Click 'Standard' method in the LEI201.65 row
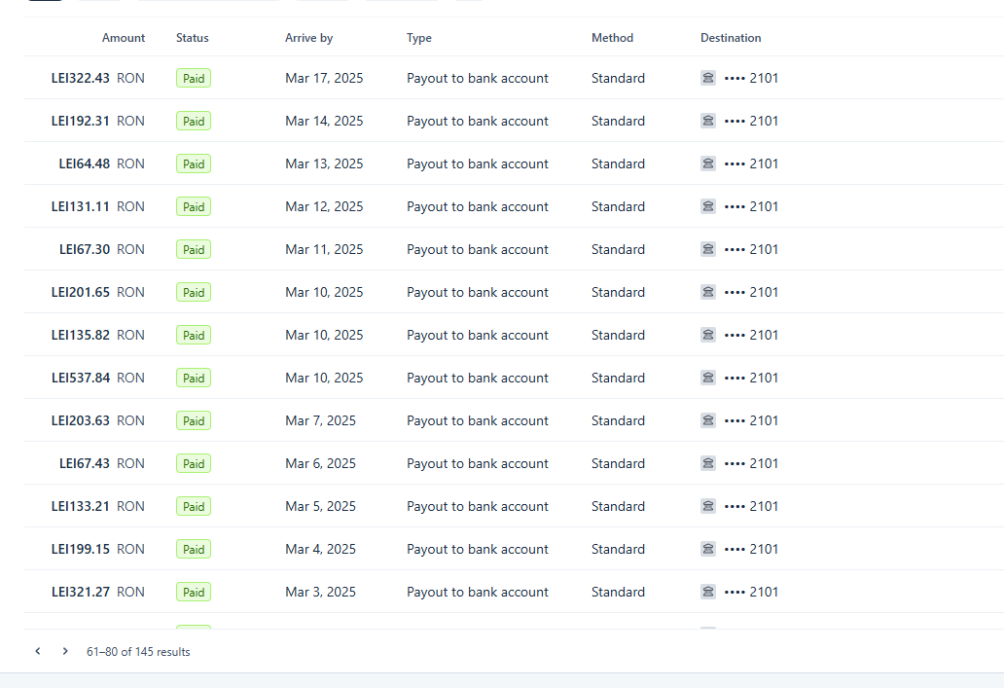The width and height of the screenshot is (1004, 688). pos(618,292)
